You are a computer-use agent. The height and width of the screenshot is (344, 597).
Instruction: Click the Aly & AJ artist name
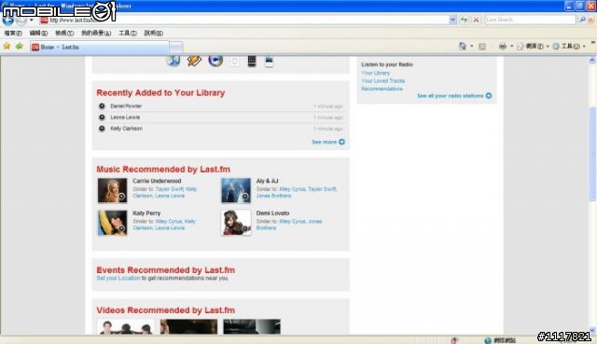tap(268, 181)
